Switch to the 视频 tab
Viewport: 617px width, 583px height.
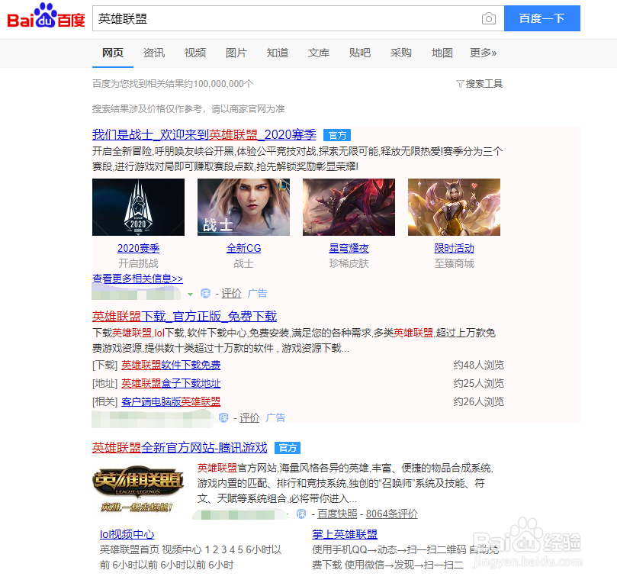click(x=195, y=53)
